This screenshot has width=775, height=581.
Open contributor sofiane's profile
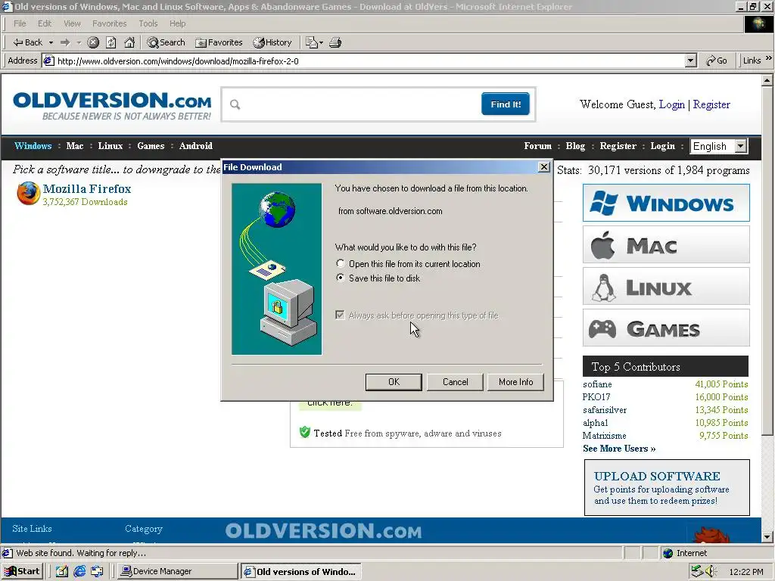[597, 384]
